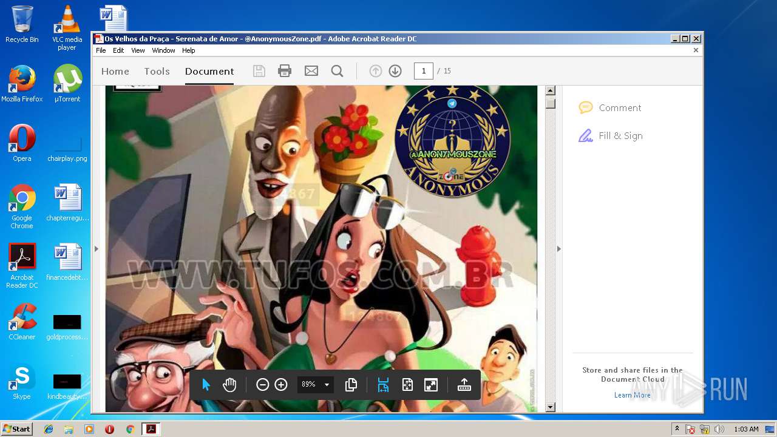Open the Fill & Sign tool
This screenshot has height=437, width=777.
611,136
